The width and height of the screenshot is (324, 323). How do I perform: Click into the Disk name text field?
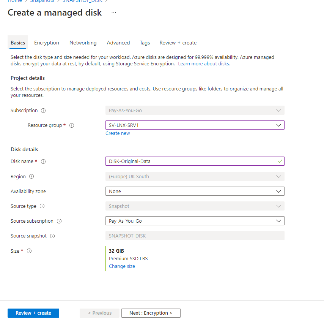190,161
